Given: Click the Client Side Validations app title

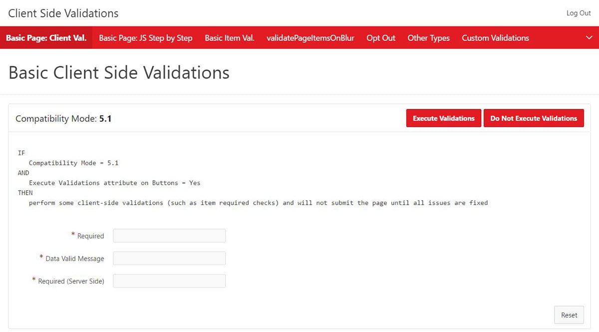Looking at the screenshot, I should 63,13.
